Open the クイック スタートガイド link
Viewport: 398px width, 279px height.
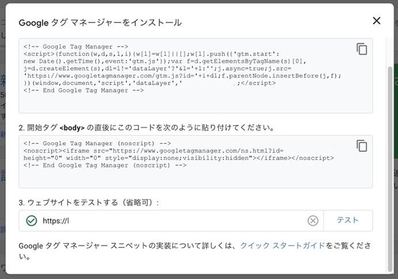point(282,246)
